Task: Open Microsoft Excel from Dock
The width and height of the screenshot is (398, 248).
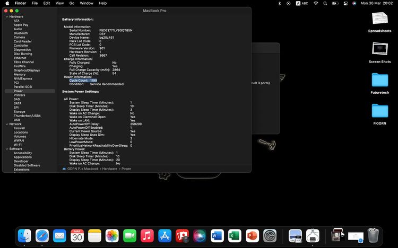Action: point(235,236)
